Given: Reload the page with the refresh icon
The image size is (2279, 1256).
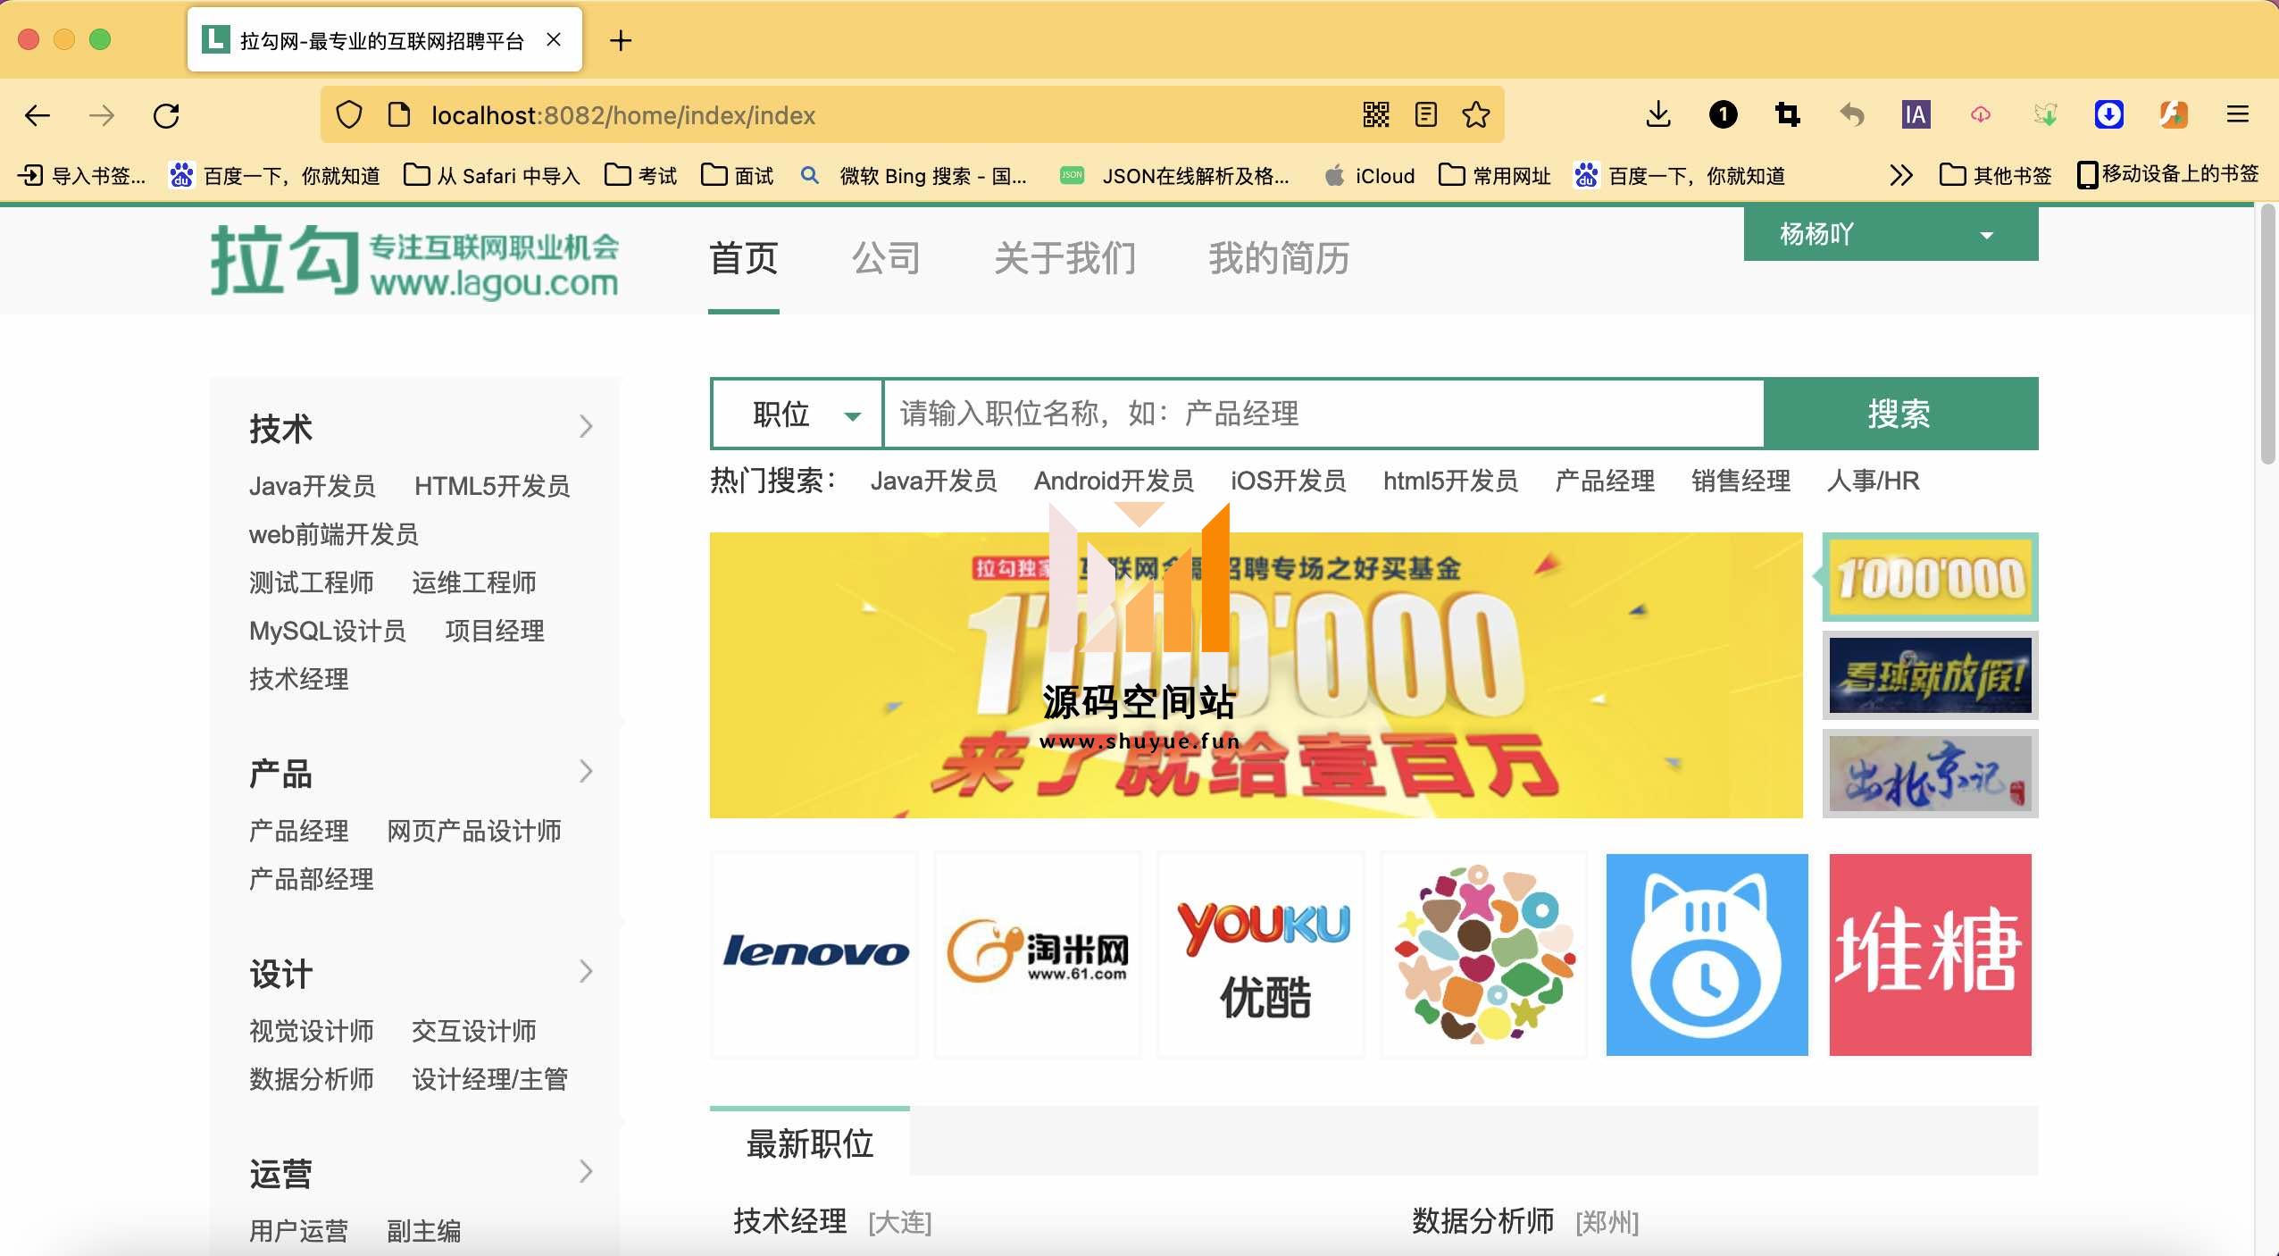Looking at the screenshot, I should [166, 115].
